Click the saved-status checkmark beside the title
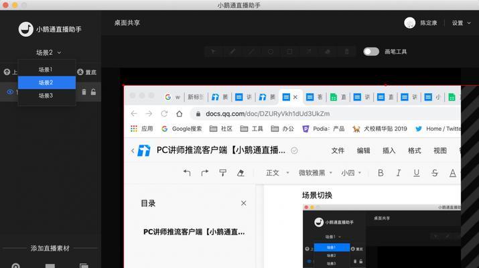The width and height of the screenshot is (479, 268). 294,150
